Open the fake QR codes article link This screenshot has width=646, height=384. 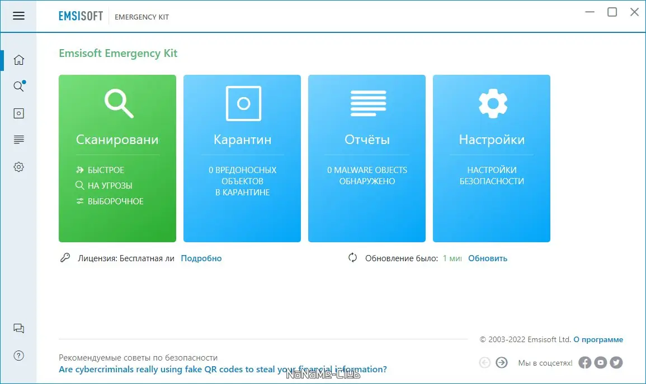coord(223,369)
